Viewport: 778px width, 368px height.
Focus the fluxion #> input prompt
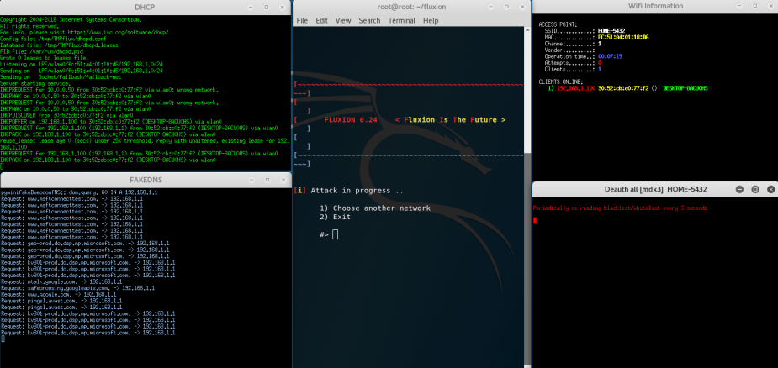[x=335, y=234]
